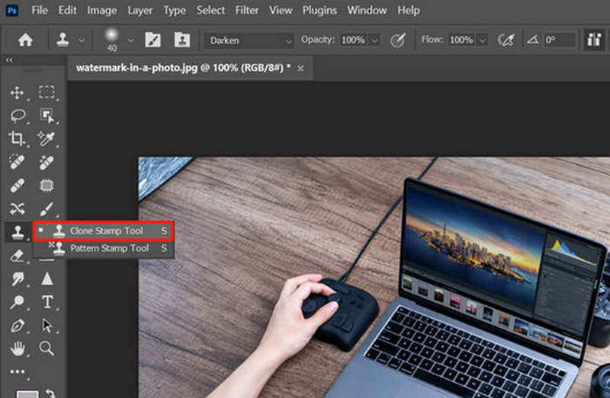The width and height of the screenshot is (610, 398).
Task: Click the foreground color swatch
Action: pyautogui.click(x=27, y=393)
